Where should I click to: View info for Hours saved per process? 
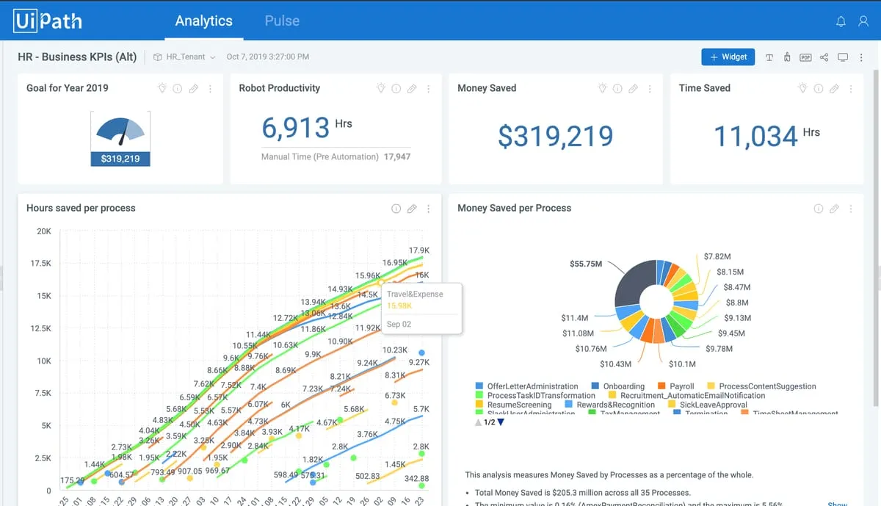[396, 209]
